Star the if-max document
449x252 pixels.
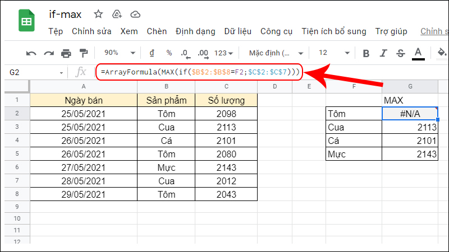coord(98,14)
